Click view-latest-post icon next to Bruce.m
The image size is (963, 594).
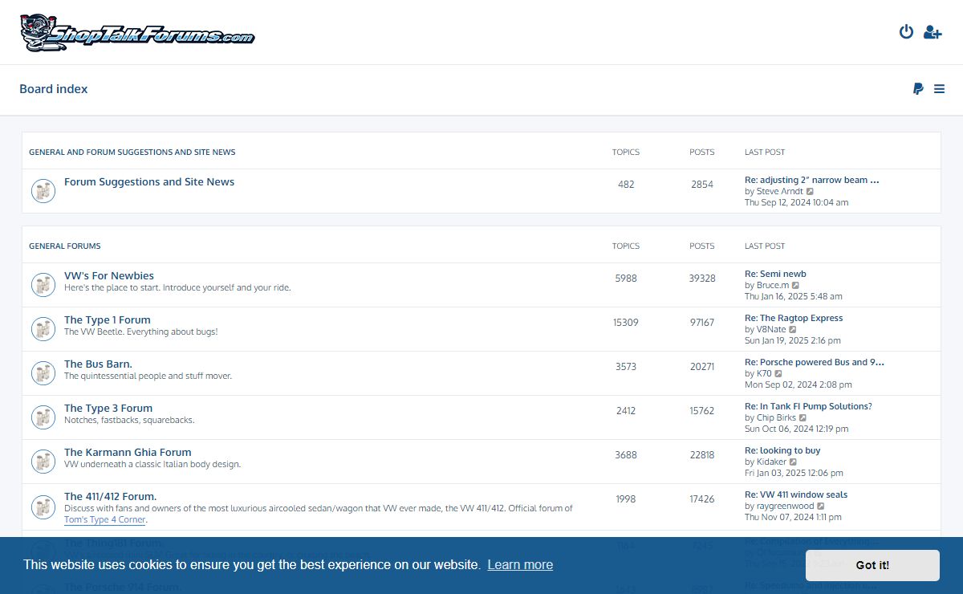pos(796,286)
